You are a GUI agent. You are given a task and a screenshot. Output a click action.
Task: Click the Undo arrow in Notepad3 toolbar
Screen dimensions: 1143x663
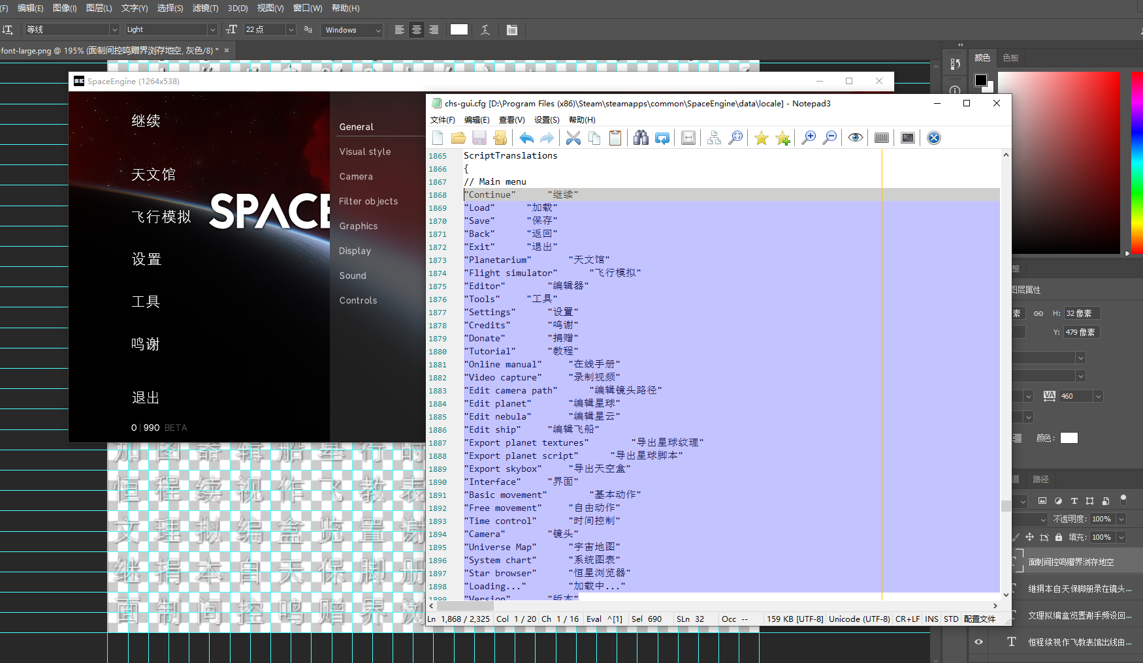tap(526, 138)
